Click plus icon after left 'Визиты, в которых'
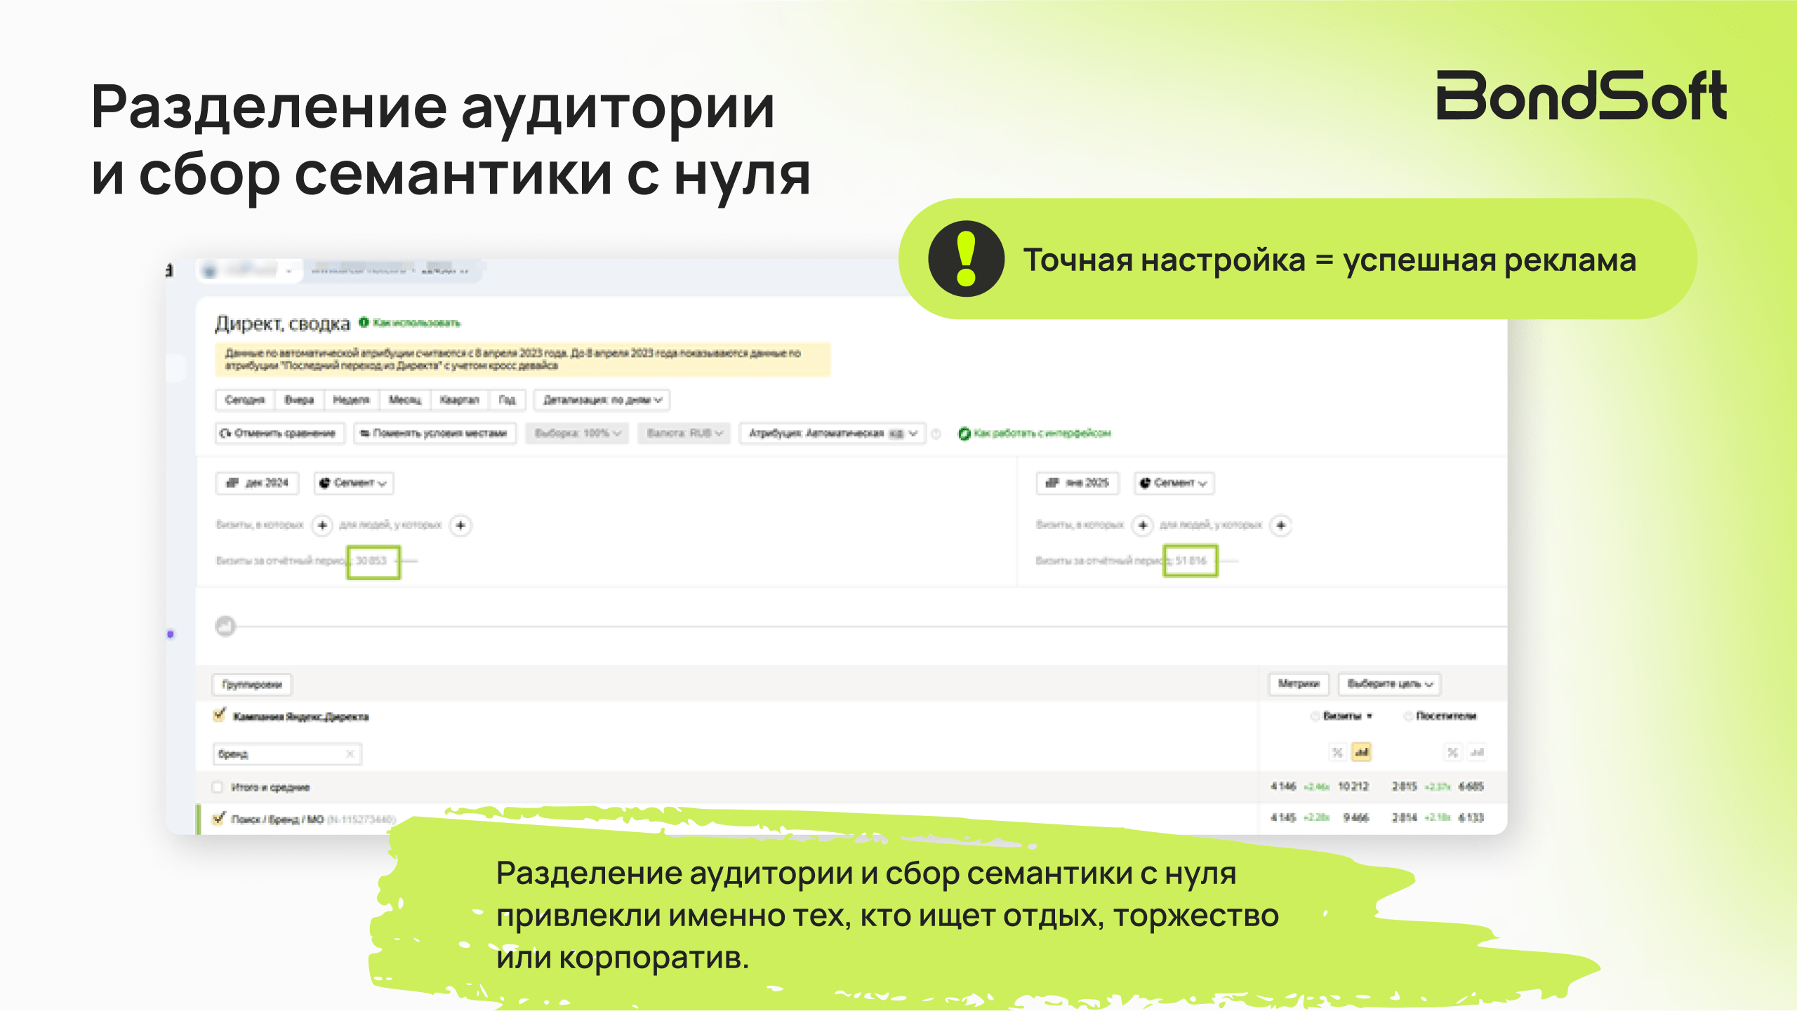This screenshot has width=1797, height=1011. click(322, 525)
